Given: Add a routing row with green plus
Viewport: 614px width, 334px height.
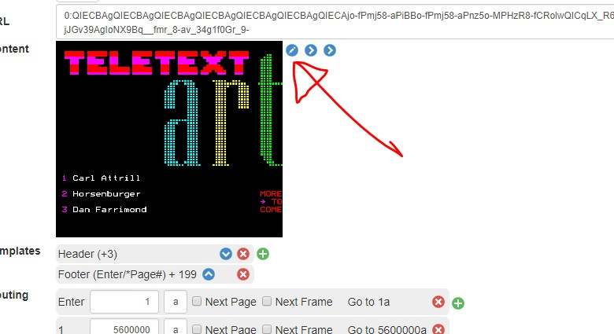Looking at the screenshot, I should [458, 303].
